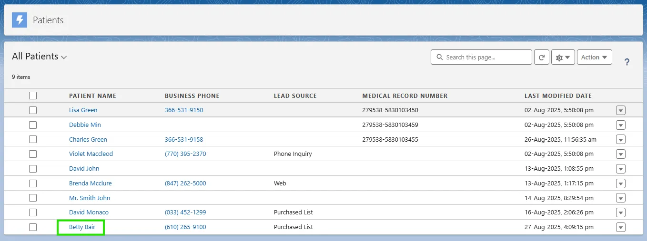Sort by Last Modified Date column
Screen dimensions: 647x241
[557, 96]
